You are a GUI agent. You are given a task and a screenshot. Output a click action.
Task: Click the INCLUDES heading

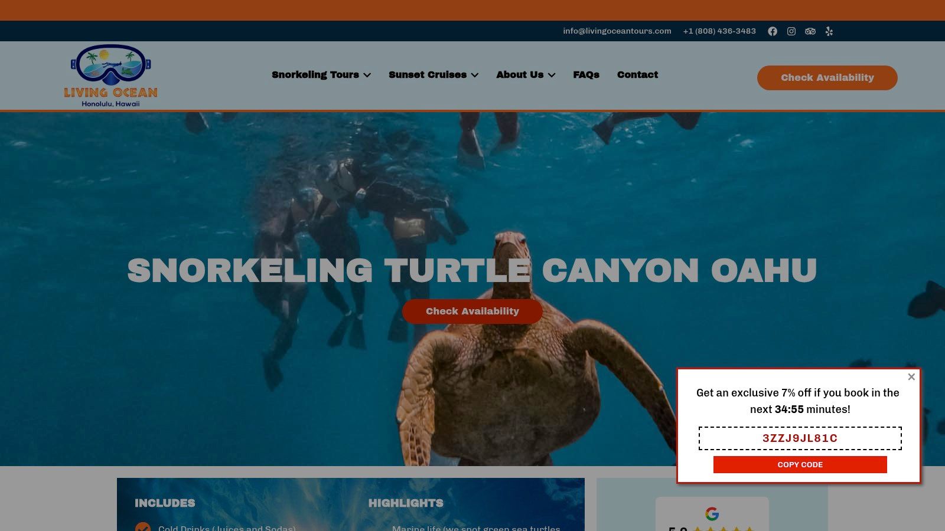click(x=165, y=503)
